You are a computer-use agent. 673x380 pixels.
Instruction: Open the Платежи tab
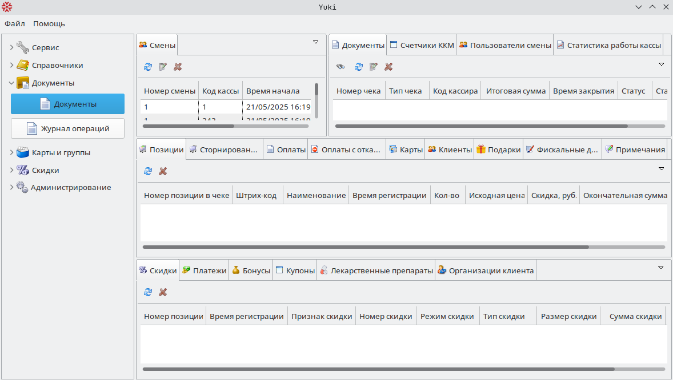pos(204,270)
